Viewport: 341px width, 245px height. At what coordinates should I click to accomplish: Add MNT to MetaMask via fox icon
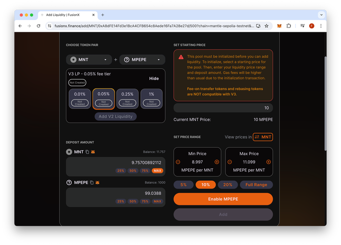(x=93, y=152)
